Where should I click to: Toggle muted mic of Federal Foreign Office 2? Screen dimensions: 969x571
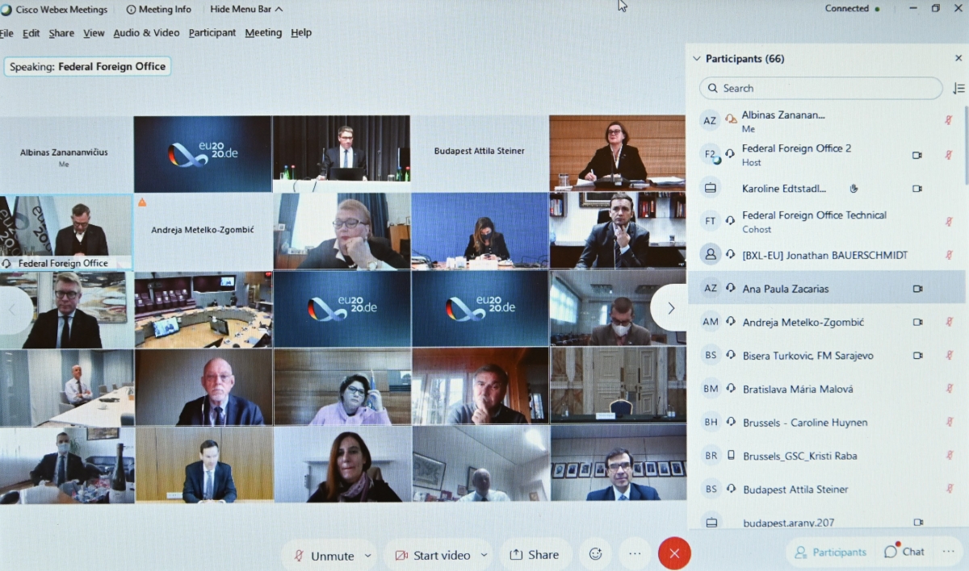[x=949, y=155]
